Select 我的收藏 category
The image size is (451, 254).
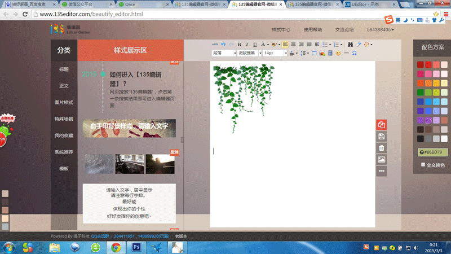[x=64, y=135]
